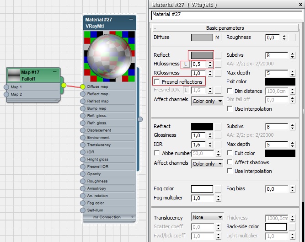Click the Anisotropy input socket
The image size is (305, 242).
click(83, 188)
